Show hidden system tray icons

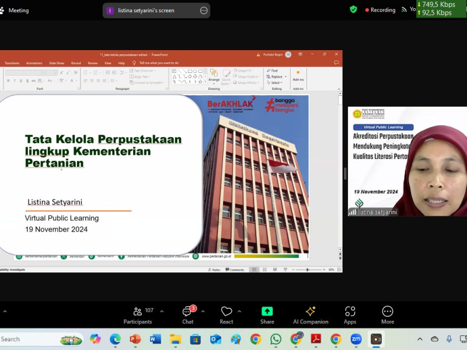420,339
